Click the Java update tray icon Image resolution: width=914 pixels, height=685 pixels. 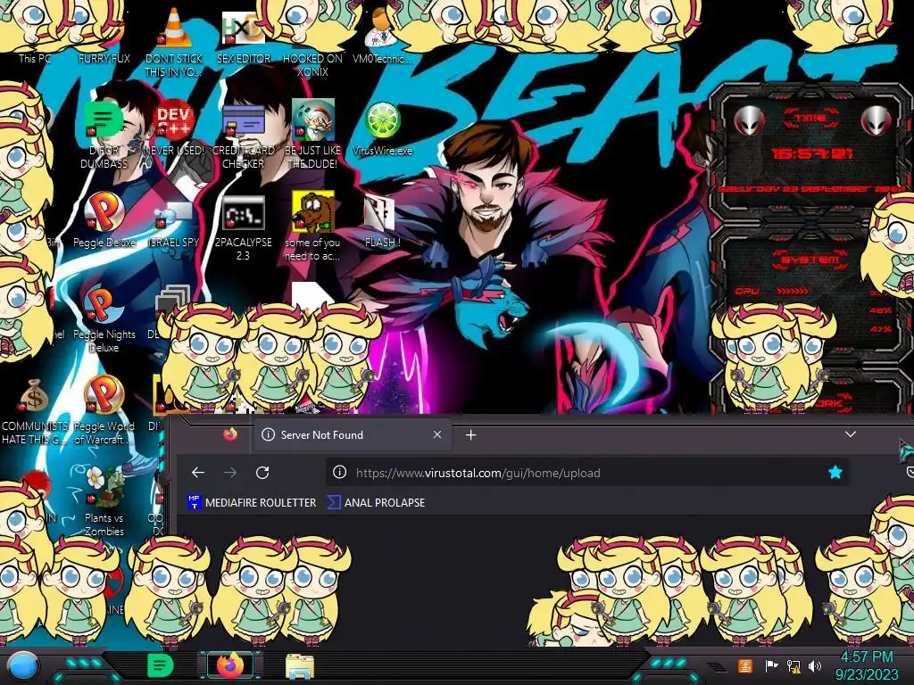[x=745, y=665]
